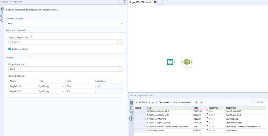Click the plus button beside the regular expression
The height and width of the screenshot is (136, 268).
click(x=120, y=42)
